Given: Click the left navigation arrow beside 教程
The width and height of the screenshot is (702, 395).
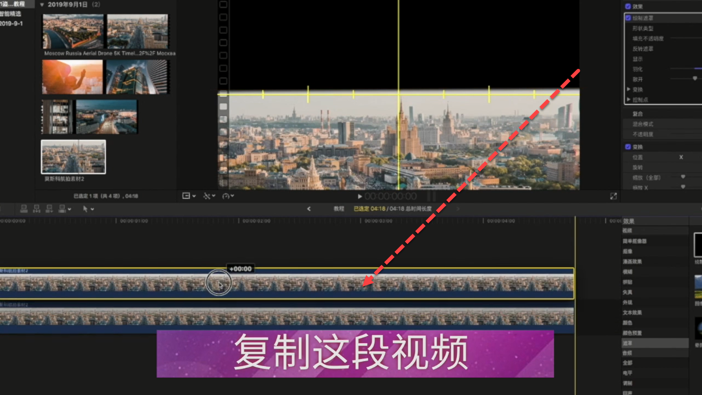Looking at the screenshot, I should point(309,209).
